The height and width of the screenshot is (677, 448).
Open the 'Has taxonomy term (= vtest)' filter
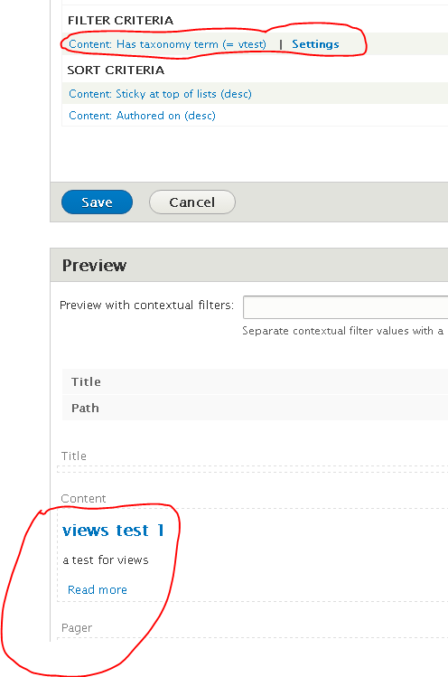(x=167, y=44)
